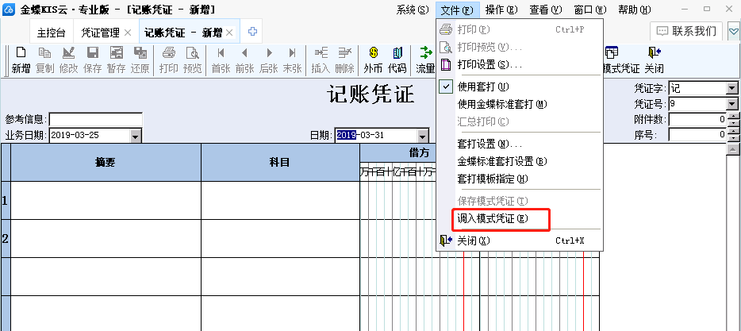
Task: Click the 附件数 input field
Action: tap(697, 120)
